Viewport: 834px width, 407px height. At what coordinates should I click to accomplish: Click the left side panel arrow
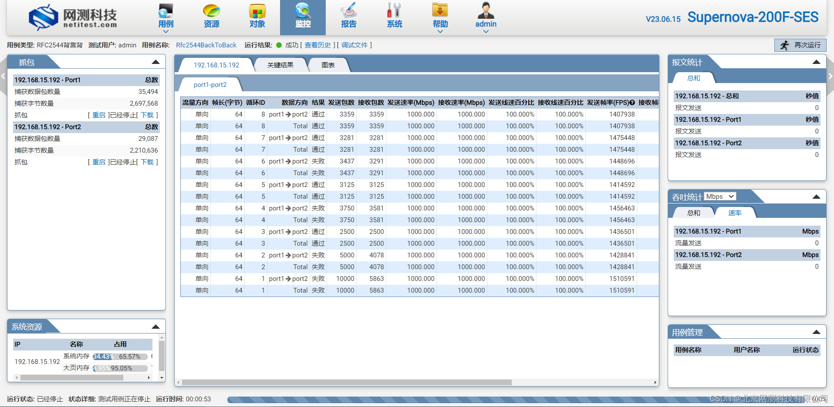(3, 77)
